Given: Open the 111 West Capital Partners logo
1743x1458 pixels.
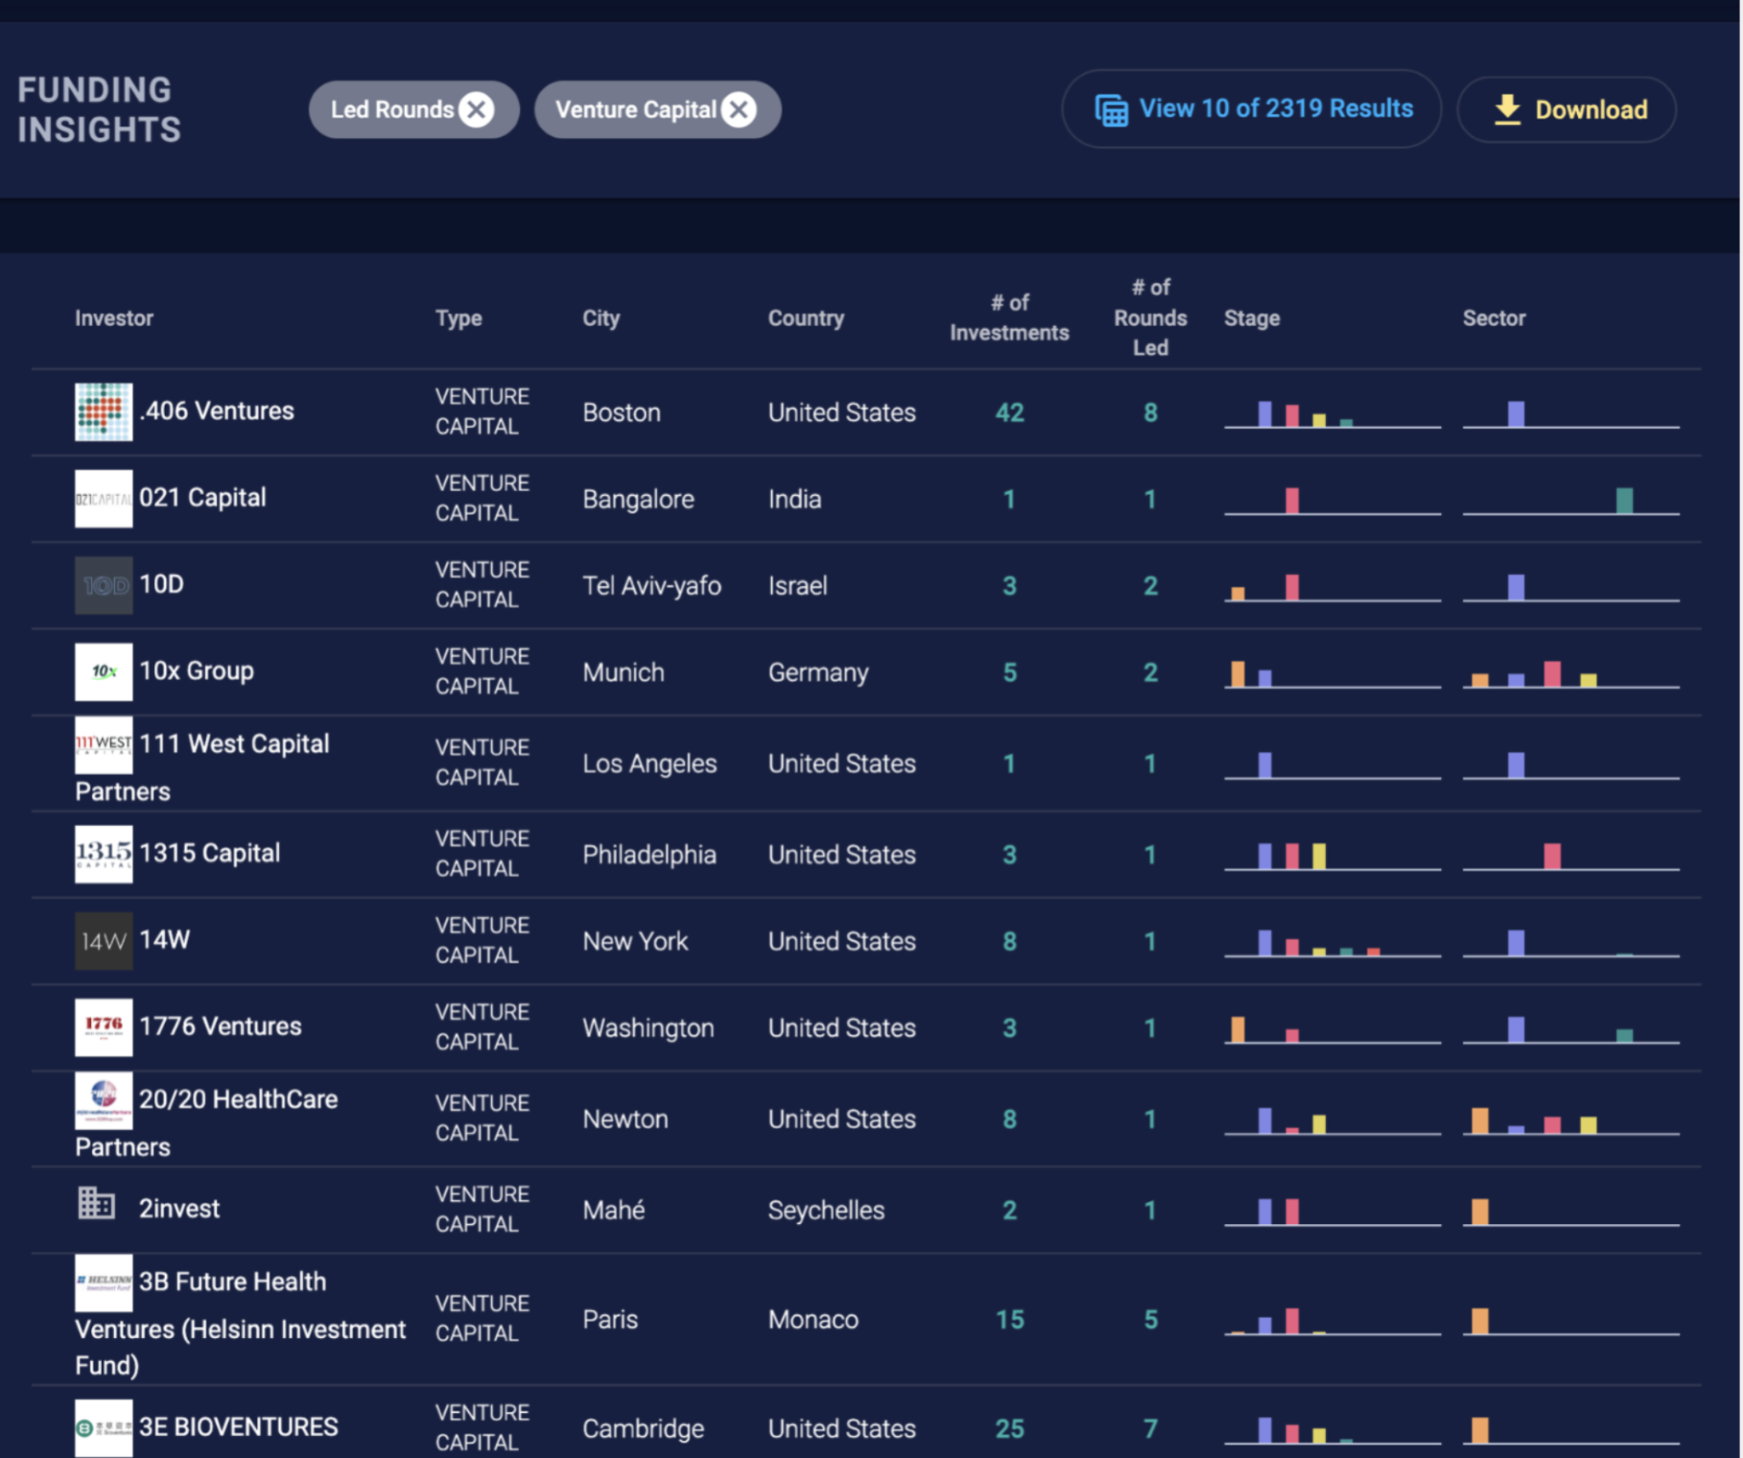Looking at the screenshot, I should tap(104, 745).
